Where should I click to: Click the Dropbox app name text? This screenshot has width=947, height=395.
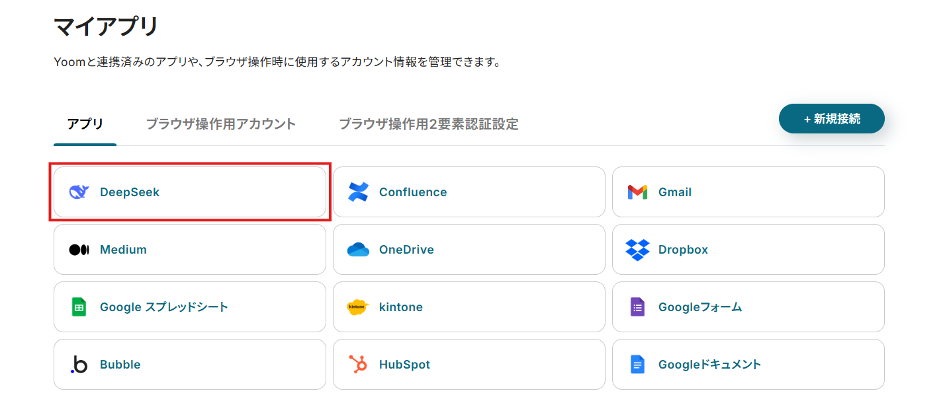[x=683, y=250]
